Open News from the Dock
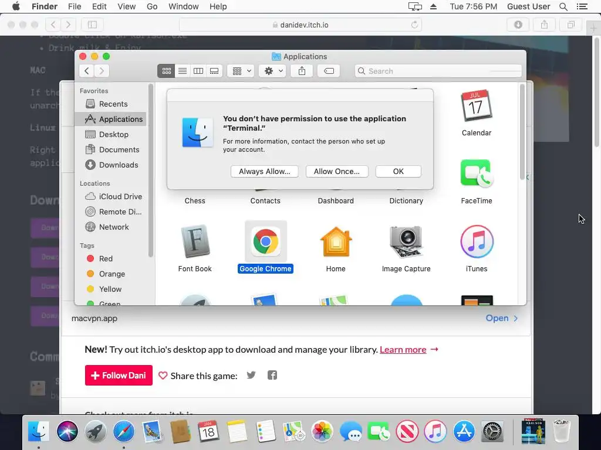Viewport: 601px width, 450px height. pyautogui.click(x=407, y=431)
